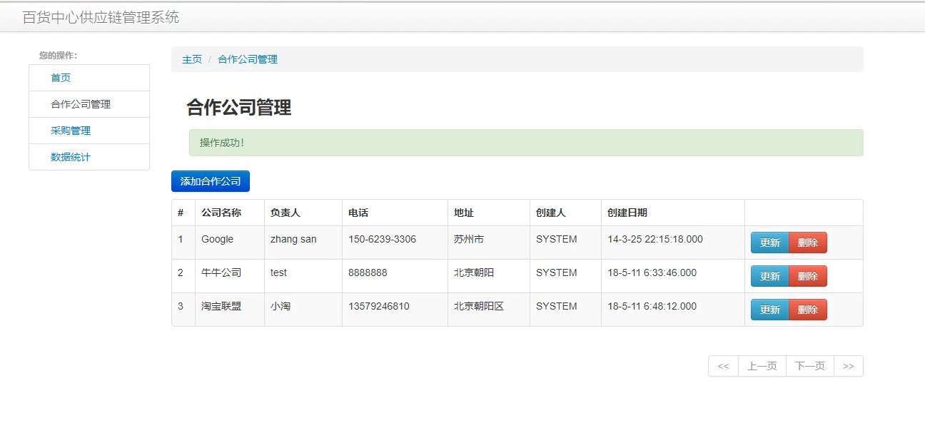Viewport: 925px width, 428px height.
Task: Click the 上一页 pagination button
Action: (x=762, y=366)
